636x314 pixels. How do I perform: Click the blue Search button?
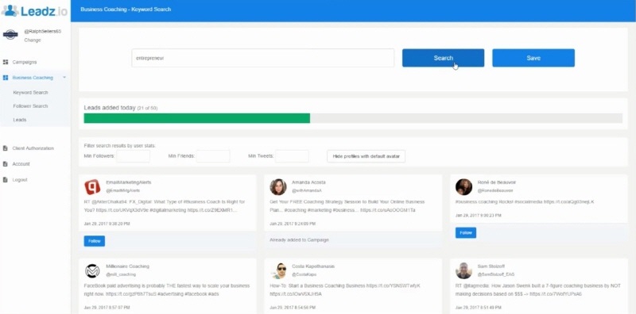443,58
